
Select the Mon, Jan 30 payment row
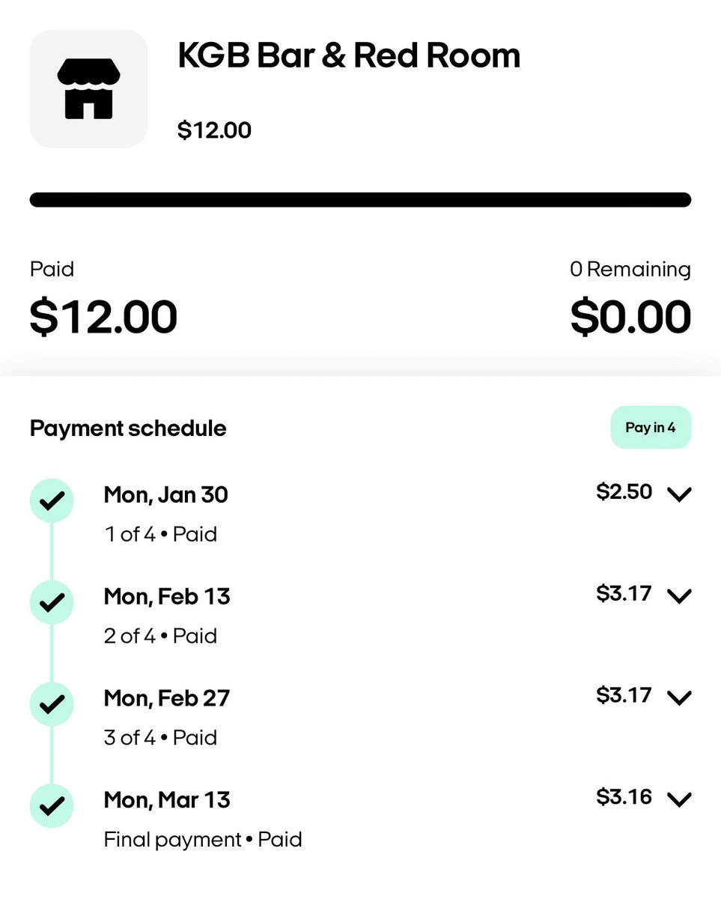pos(360,513)
